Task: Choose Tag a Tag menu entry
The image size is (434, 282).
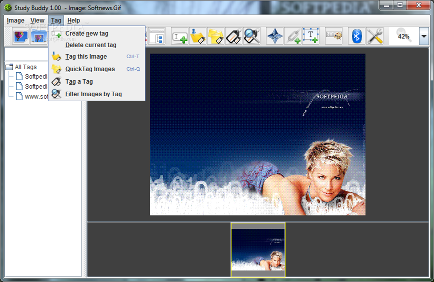Action: 96,82
